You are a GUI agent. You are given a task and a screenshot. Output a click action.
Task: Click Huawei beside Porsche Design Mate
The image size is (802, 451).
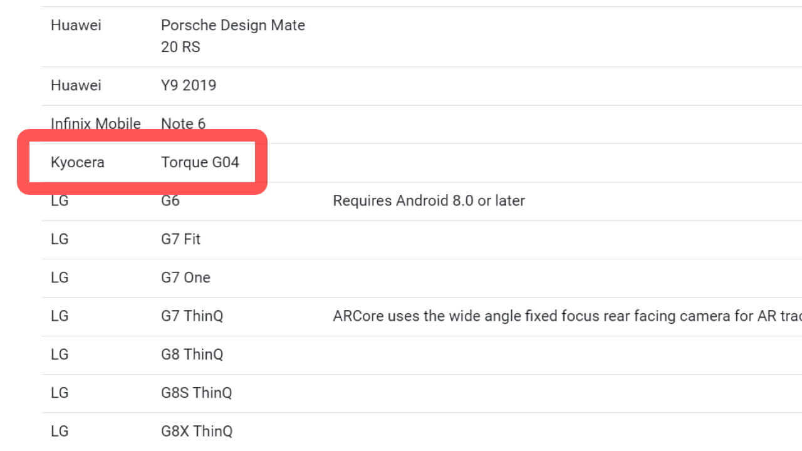[x=76, y=26]
